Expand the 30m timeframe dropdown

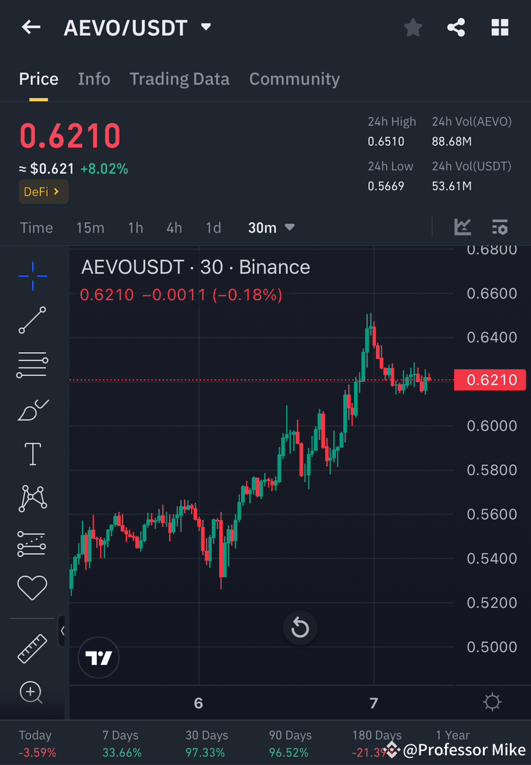tap(271, 227)
